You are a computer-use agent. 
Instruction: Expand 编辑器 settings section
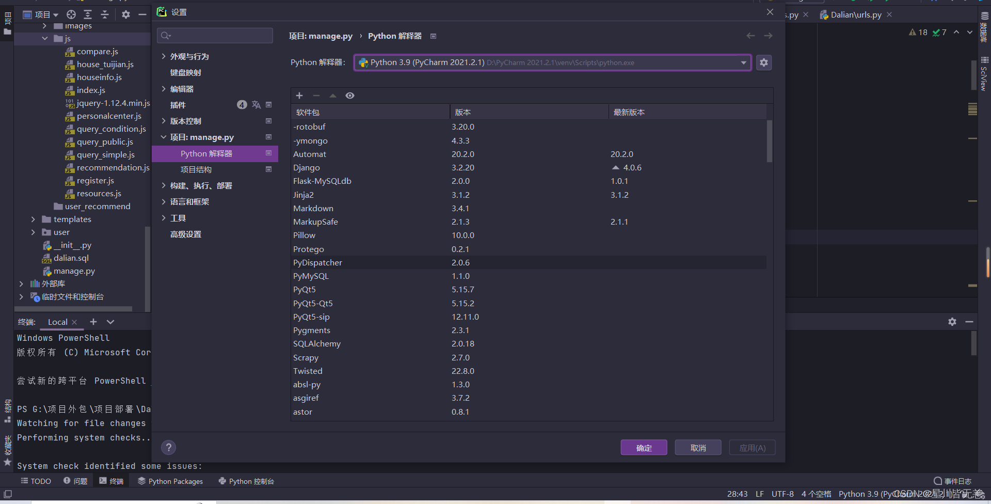click(x=164, y=89)
